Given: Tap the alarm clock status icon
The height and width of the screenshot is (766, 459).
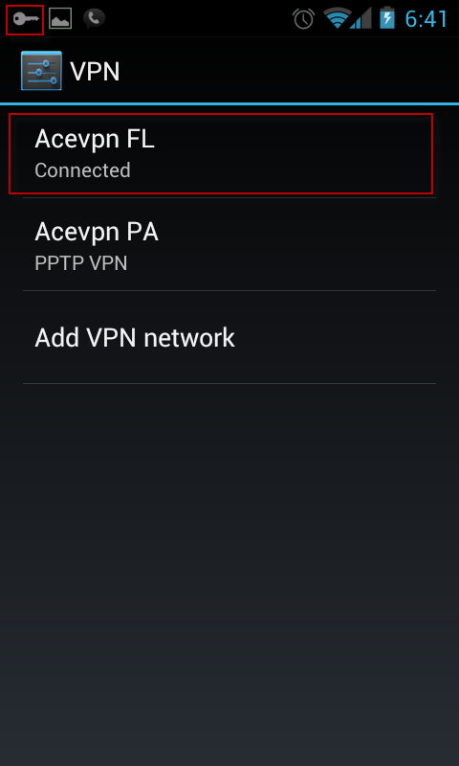Looking at the screenshot, I should [303, 18].
